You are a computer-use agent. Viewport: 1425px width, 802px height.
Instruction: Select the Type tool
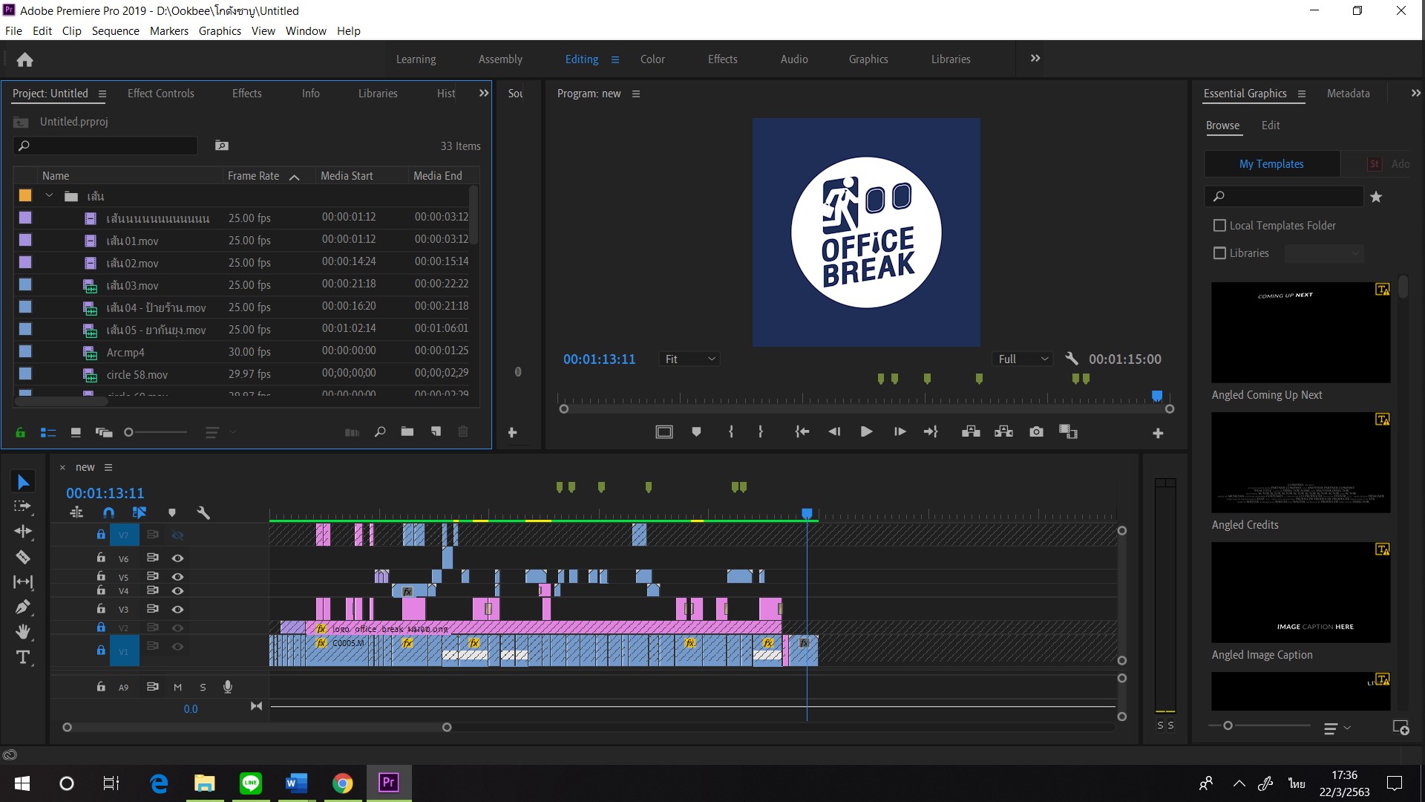coord(23,657)
